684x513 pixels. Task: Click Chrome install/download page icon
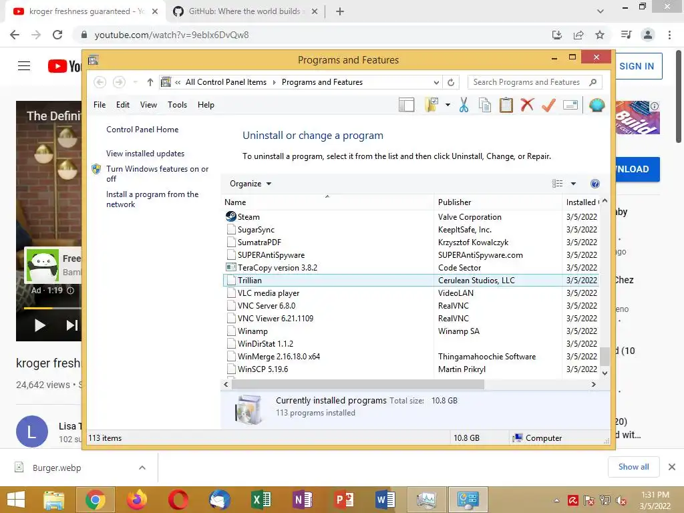pyautogui.click(x=557, y=35)
